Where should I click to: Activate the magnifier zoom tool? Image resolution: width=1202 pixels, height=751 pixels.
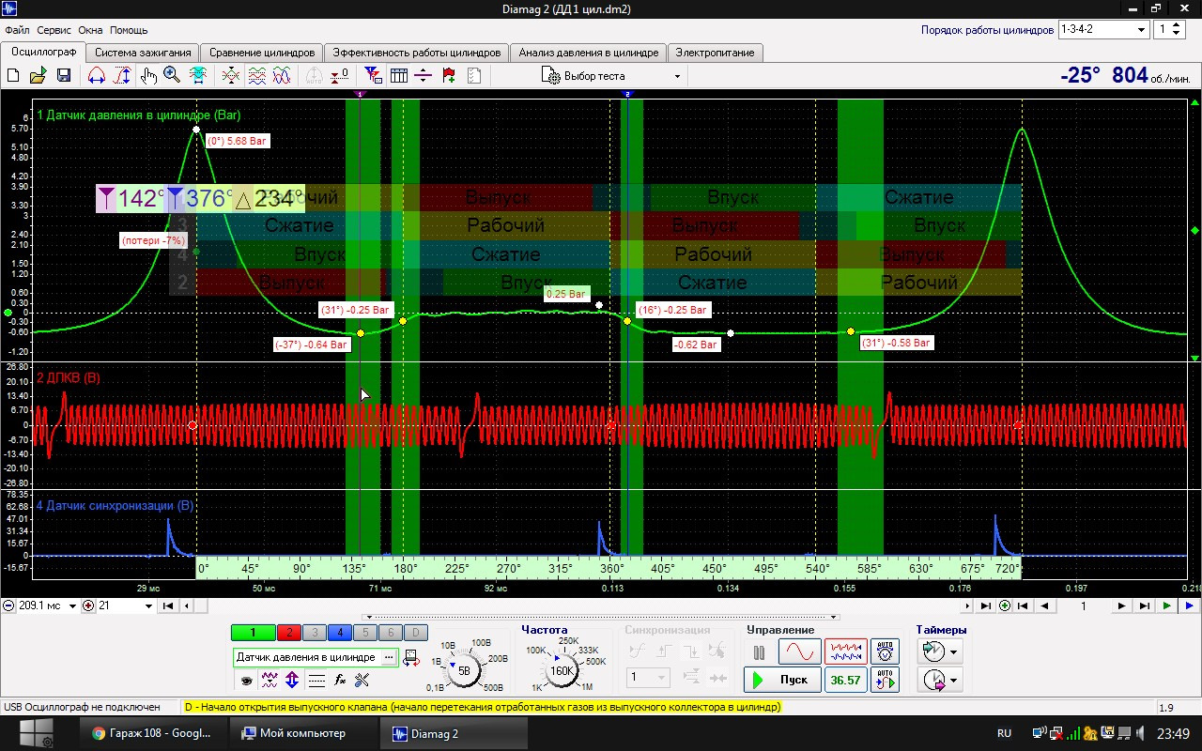coord(172,76)
